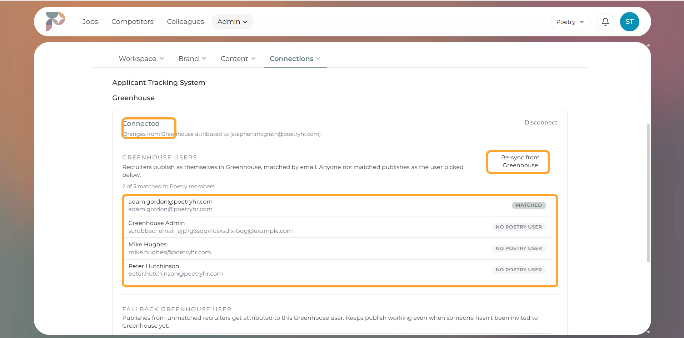Click the scrubbed_email example.com address

pyautogui.click(x=210, y=231)
